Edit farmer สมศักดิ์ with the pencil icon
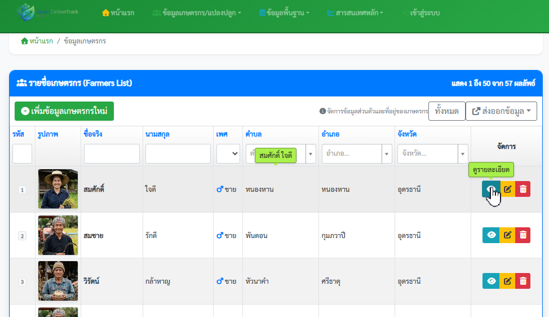The width and height of the screenshot is (549, 317). tap(507, 189)
